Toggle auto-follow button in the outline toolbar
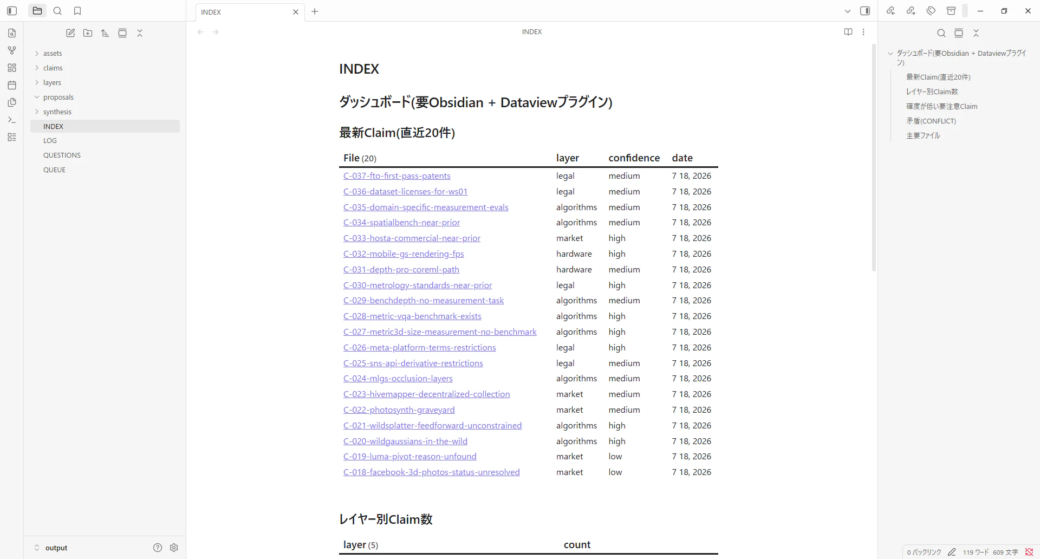The width and height of the screenshot is (1040, 559). click(959, 33)
